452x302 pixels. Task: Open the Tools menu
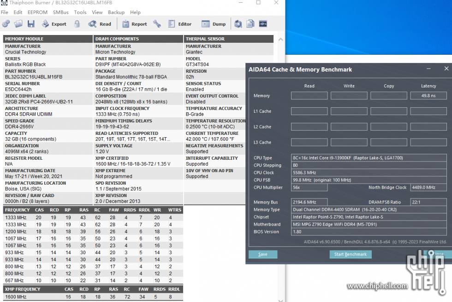(80, 12)
